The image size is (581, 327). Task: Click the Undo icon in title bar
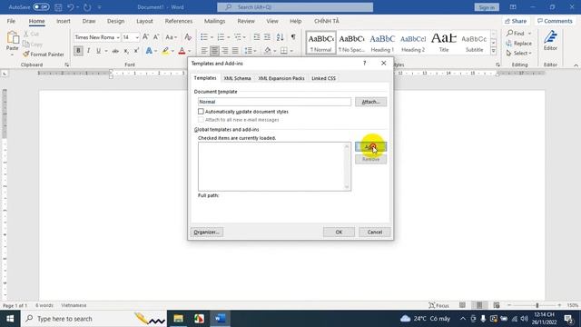(71, 7)
